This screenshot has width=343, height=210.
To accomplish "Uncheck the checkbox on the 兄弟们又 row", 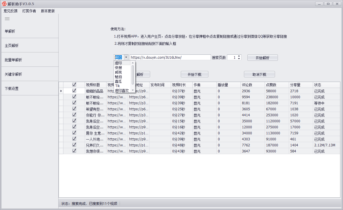I will tap(74, 145).
